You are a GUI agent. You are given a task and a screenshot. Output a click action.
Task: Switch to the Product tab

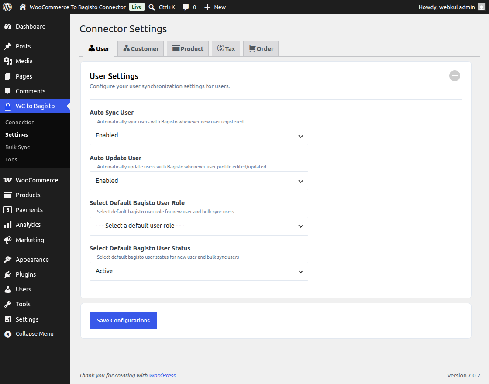pyautogui.click(x=188, y=48)
